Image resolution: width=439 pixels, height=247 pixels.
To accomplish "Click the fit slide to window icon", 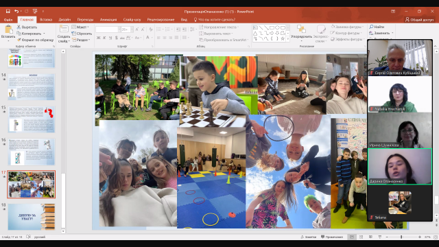I will (436, 237).
